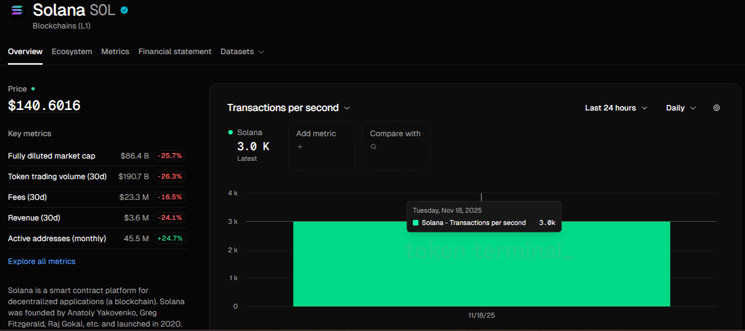Click the Compare with box
The image size is (745, 331).
[x=396, y=145]
